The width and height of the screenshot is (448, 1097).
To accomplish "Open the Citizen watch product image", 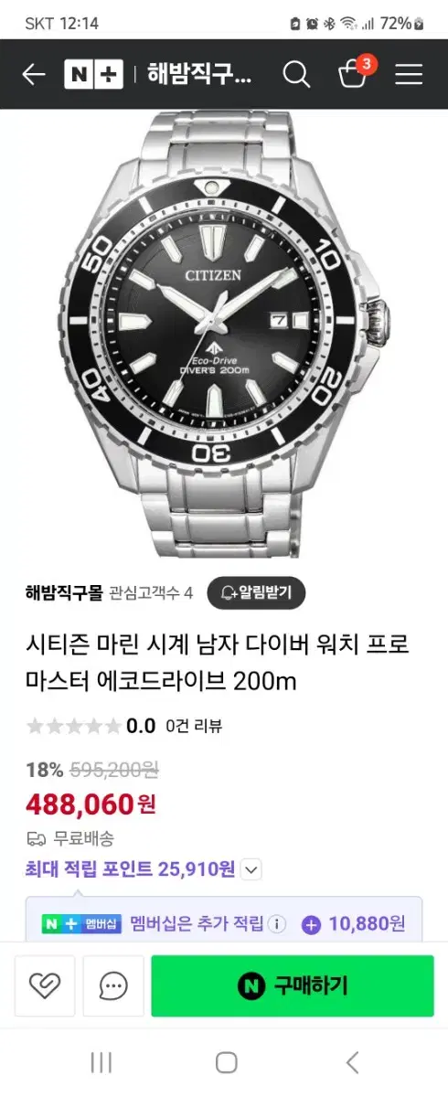I will [224, 334].
